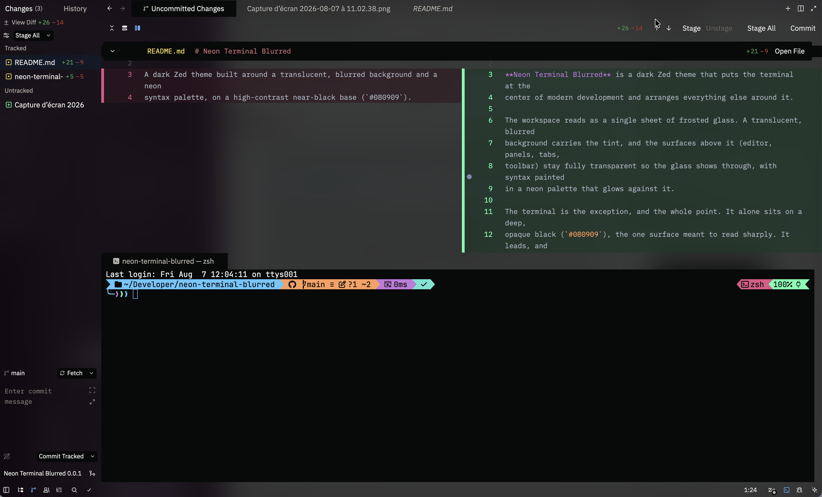
Task: Generate commit message with the pencil icon
Action: click(x=7, y=456)
